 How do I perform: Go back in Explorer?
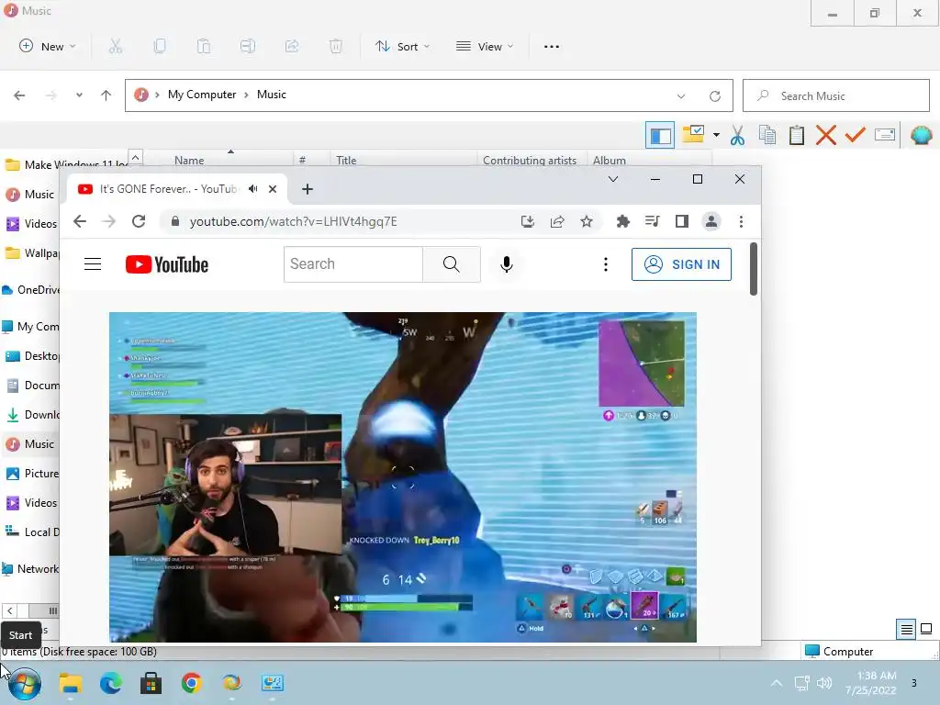19,95
